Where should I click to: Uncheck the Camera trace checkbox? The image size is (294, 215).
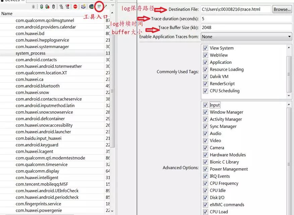coord(205,148)
